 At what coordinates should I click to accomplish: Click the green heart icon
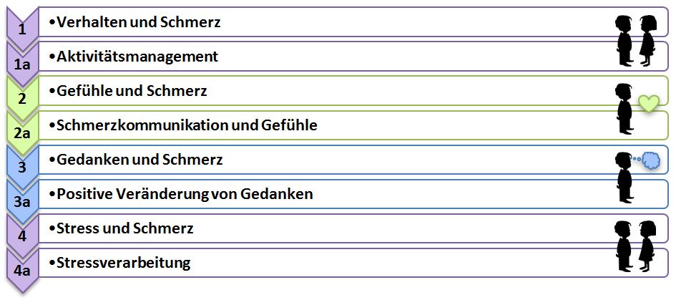(x=647, y=105)
